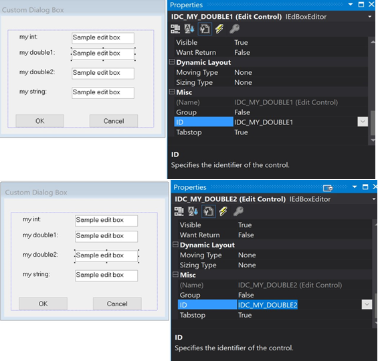380x361 pixels.
Task: Click Events lightning icon in upper Properties panel
Action: (x=219, y=29)
